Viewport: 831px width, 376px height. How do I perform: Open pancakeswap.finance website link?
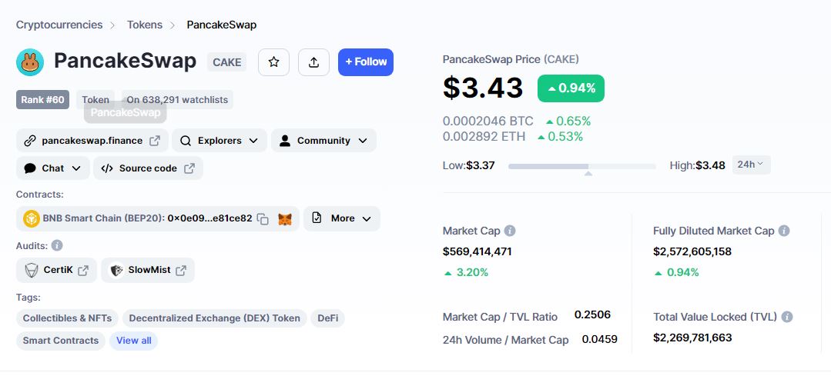tap(92, 141)
